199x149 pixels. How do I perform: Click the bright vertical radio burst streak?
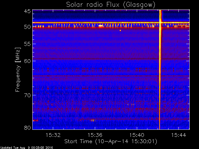tap(160, 70)
